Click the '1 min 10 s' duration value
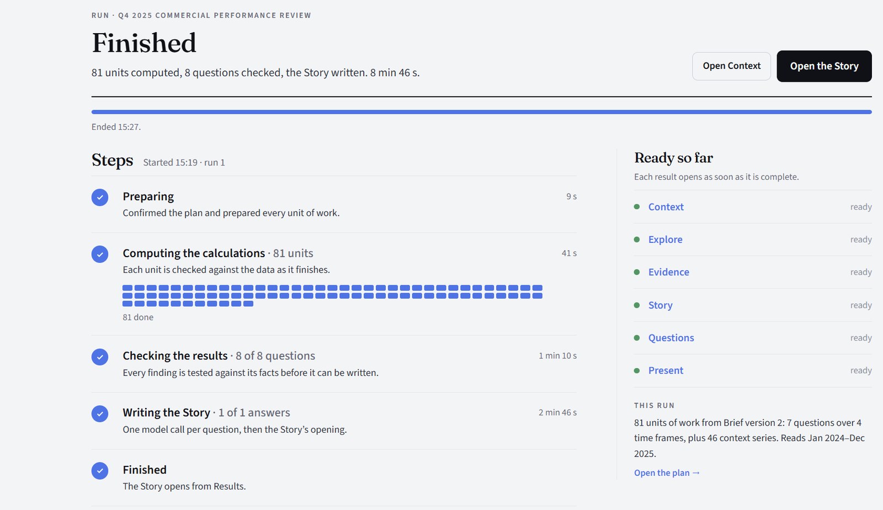The height and width of the screenshot is (510, 883). point(557,356)
